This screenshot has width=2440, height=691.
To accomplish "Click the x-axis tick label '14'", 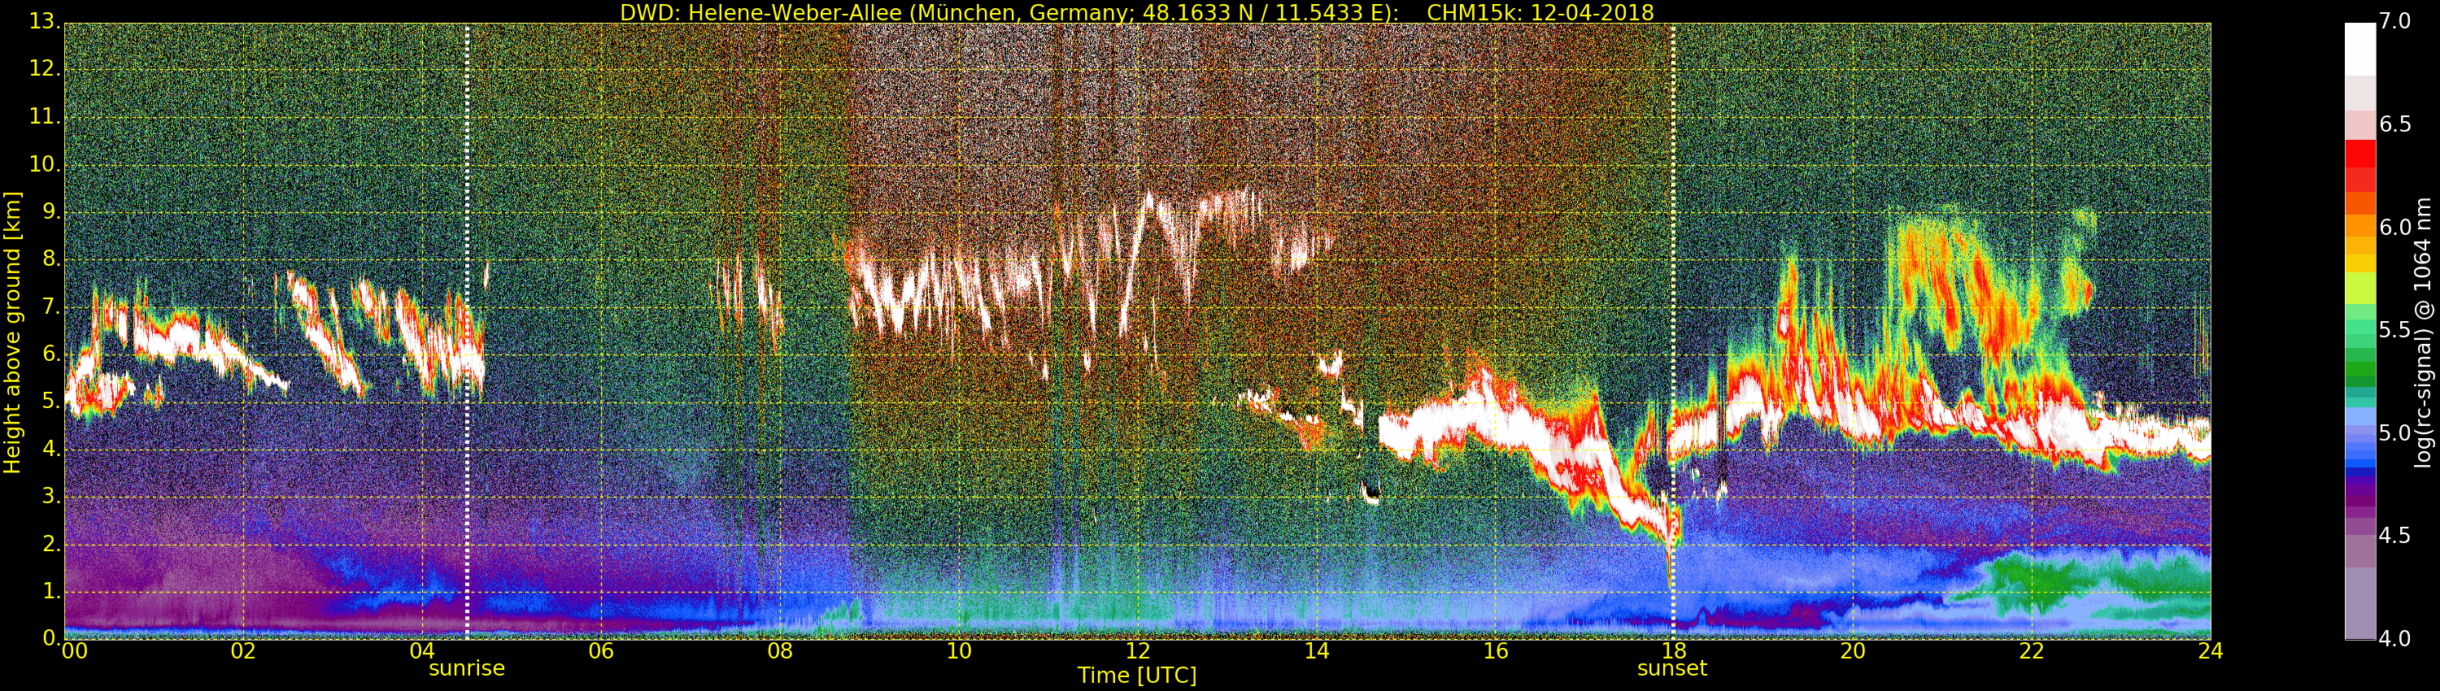I will (x=1317, y=651).
